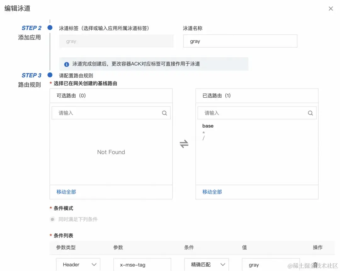The width and height of the screenshot is (340, 271).
Task: Click 移动全部 under the selected routes list
Action: 212,192
